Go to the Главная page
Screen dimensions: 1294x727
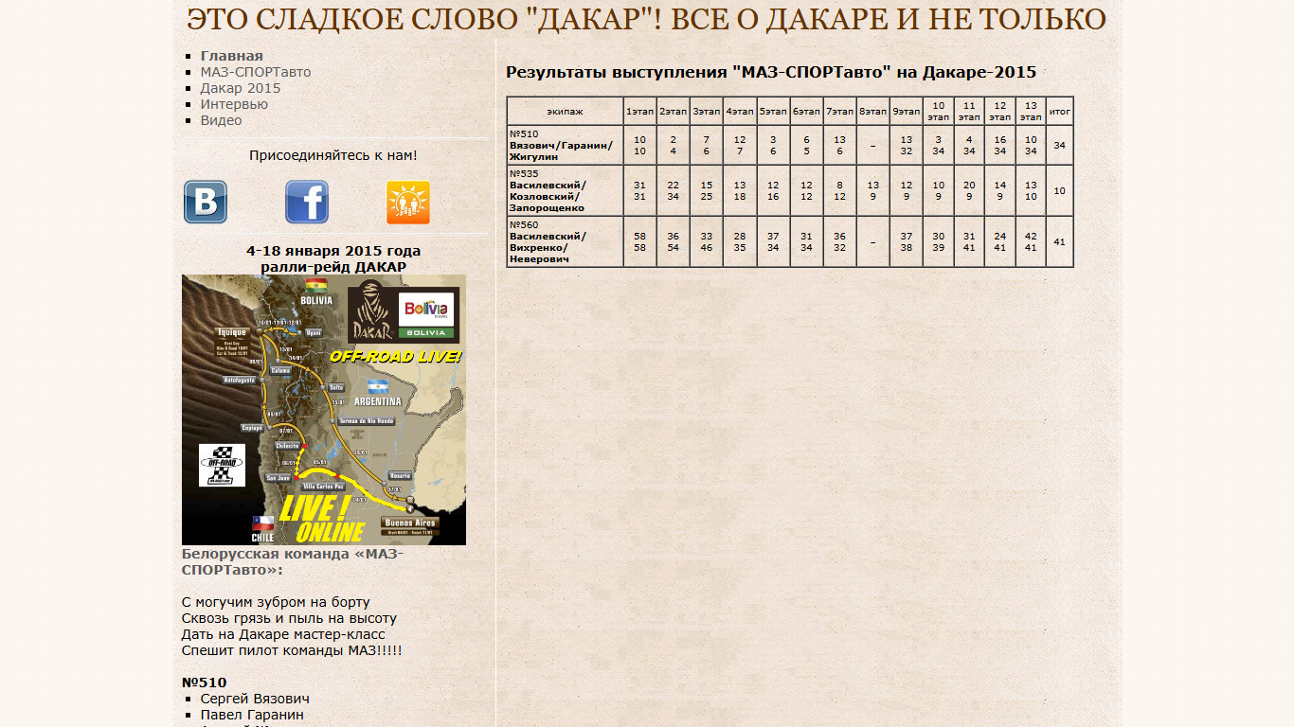click(232, 56)
